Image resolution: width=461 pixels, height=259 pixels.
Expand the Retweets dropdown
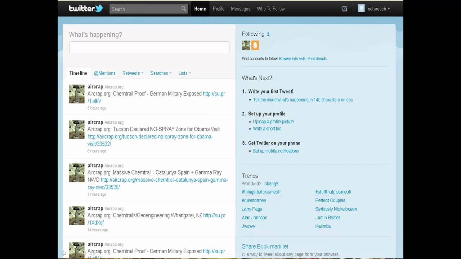click(133, 73)
